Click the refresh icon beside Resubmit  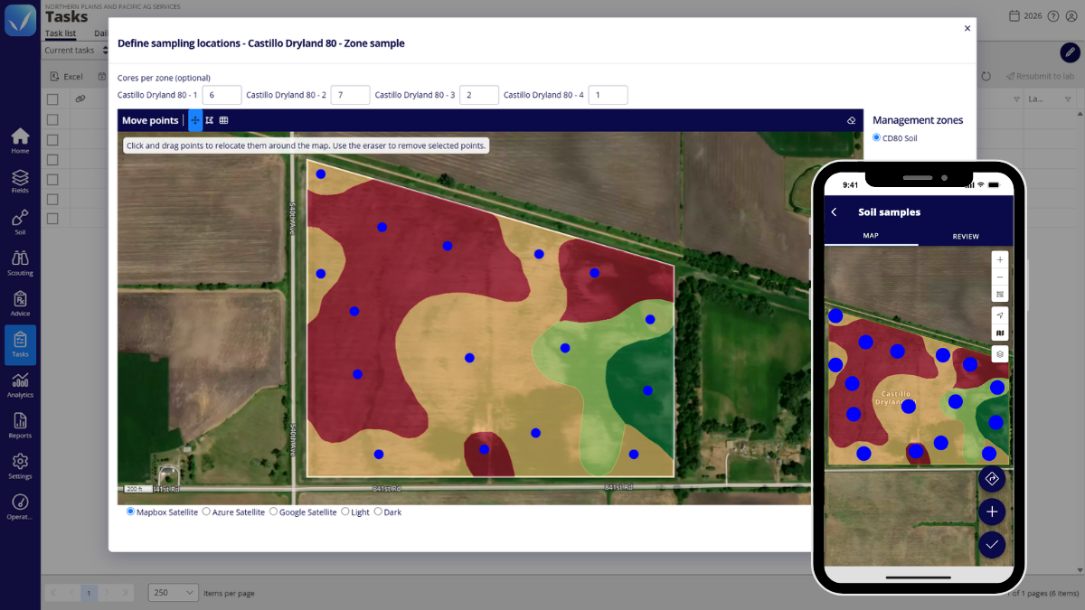[x=986, y=77]
